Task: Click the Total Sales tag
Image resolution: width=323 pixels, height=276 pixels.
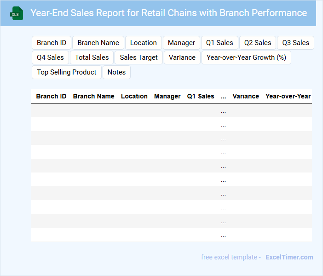Action: pyautogui.click(x=92, y=57)
